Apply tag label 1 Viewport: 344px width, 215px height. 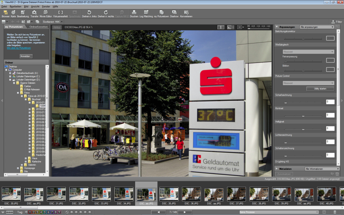coord(30,212)
